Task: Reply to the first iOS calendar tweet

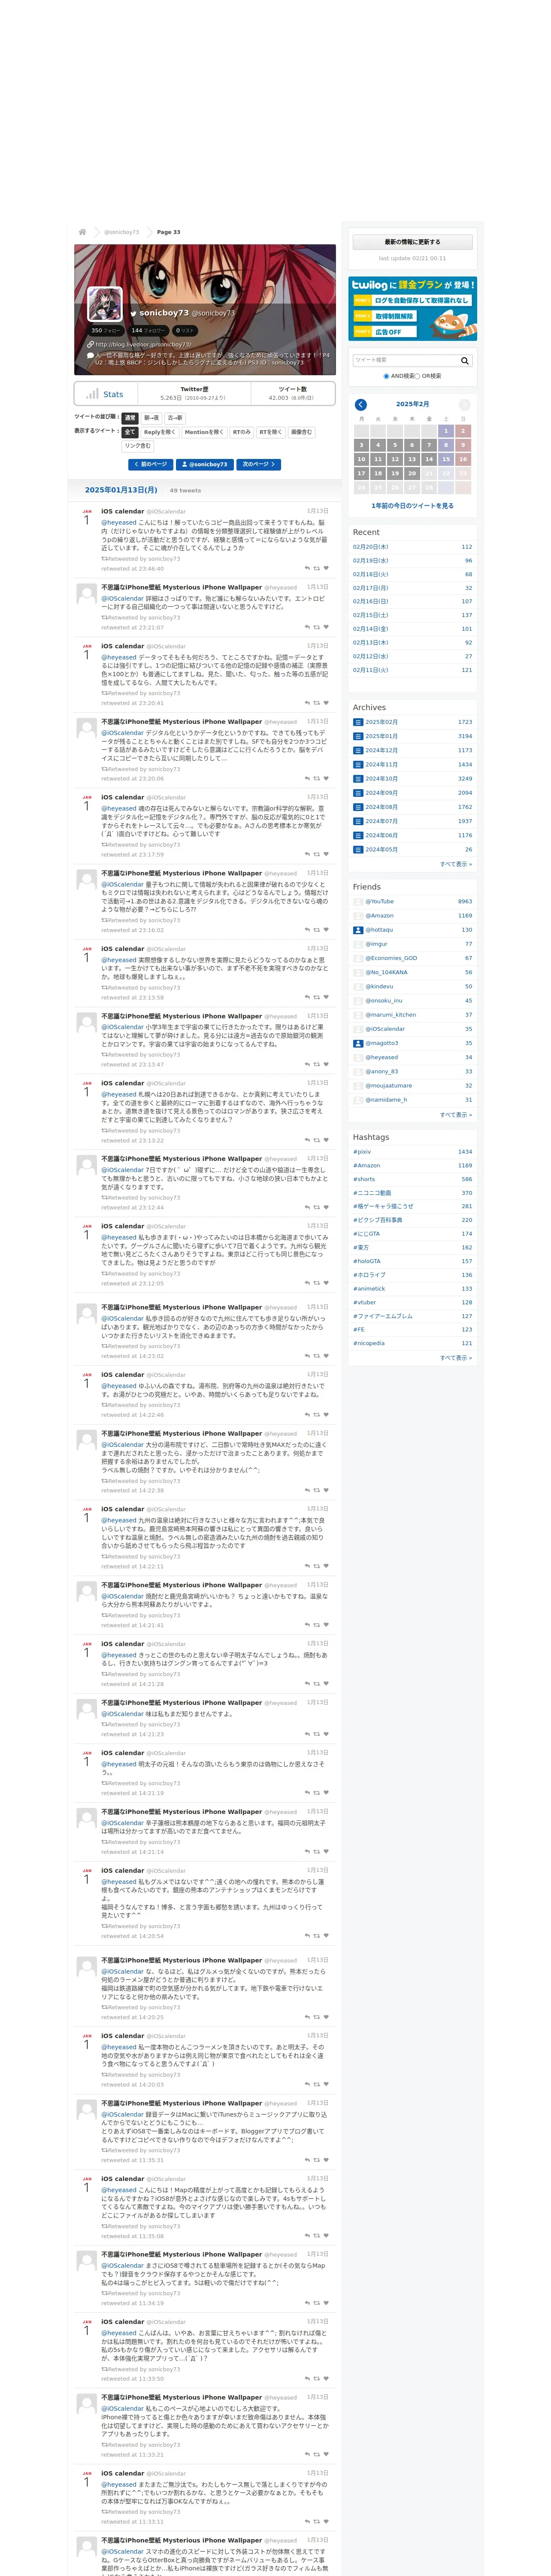Action: pyautogui.click(x=307, y=569)
